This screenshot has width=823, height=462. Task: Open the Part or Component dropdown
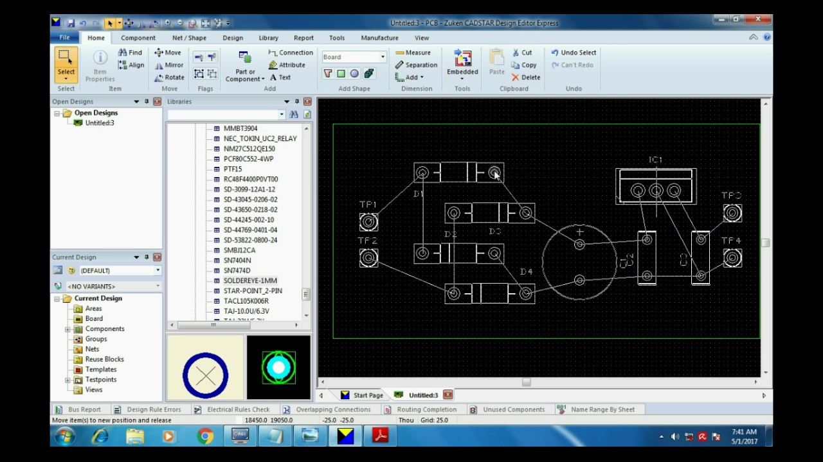(x=263, y=79)
